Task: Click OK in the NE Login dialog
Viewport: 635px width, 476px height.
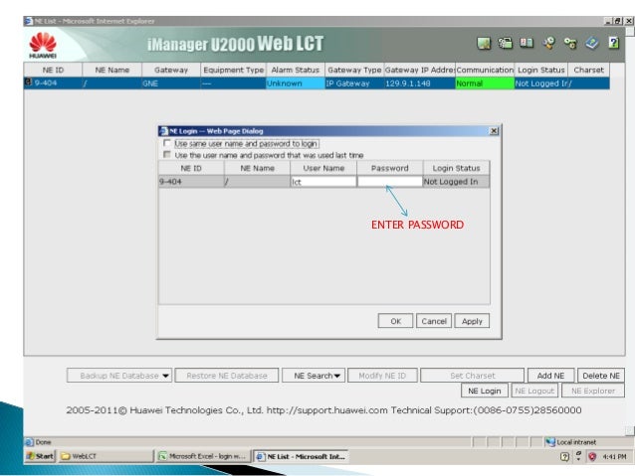Action: (x=396, y=321)
